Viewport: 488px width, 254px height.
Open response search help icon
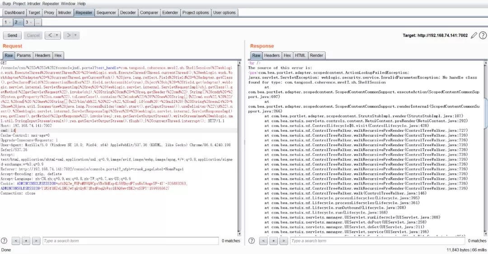pos(252,240)
